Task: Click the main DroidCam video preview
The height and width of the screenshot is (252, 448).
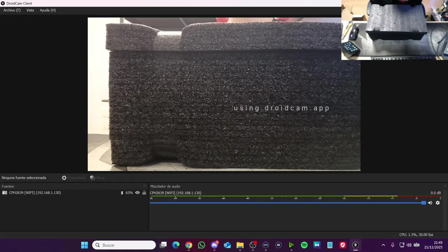Action: pos(224,94)
